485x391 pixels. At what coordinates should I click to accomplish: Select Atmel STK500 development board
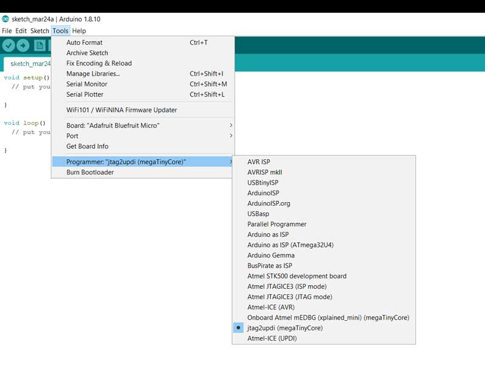(324, 276)
